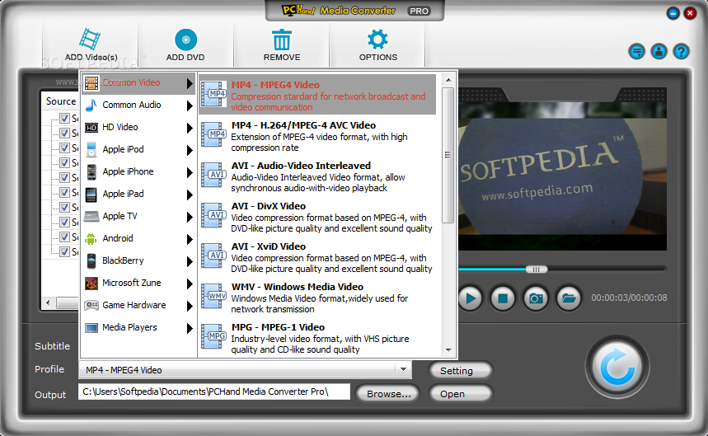Stop the video preview
708x436 pixels.
coord(503,298)
